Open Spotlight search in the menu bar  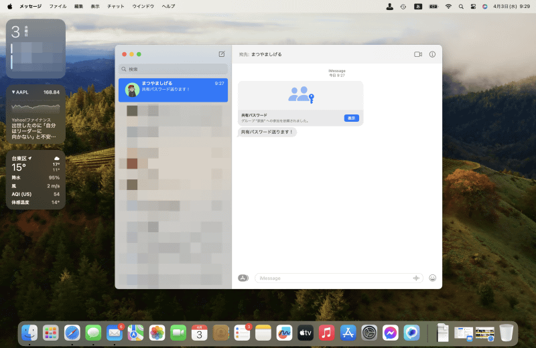461,7
